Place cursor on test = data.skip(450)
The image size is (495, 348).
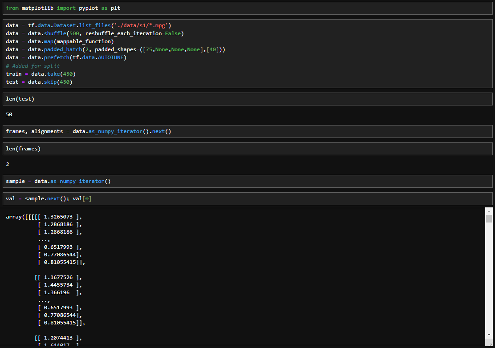pyautogui.click(x=39, y=82)
